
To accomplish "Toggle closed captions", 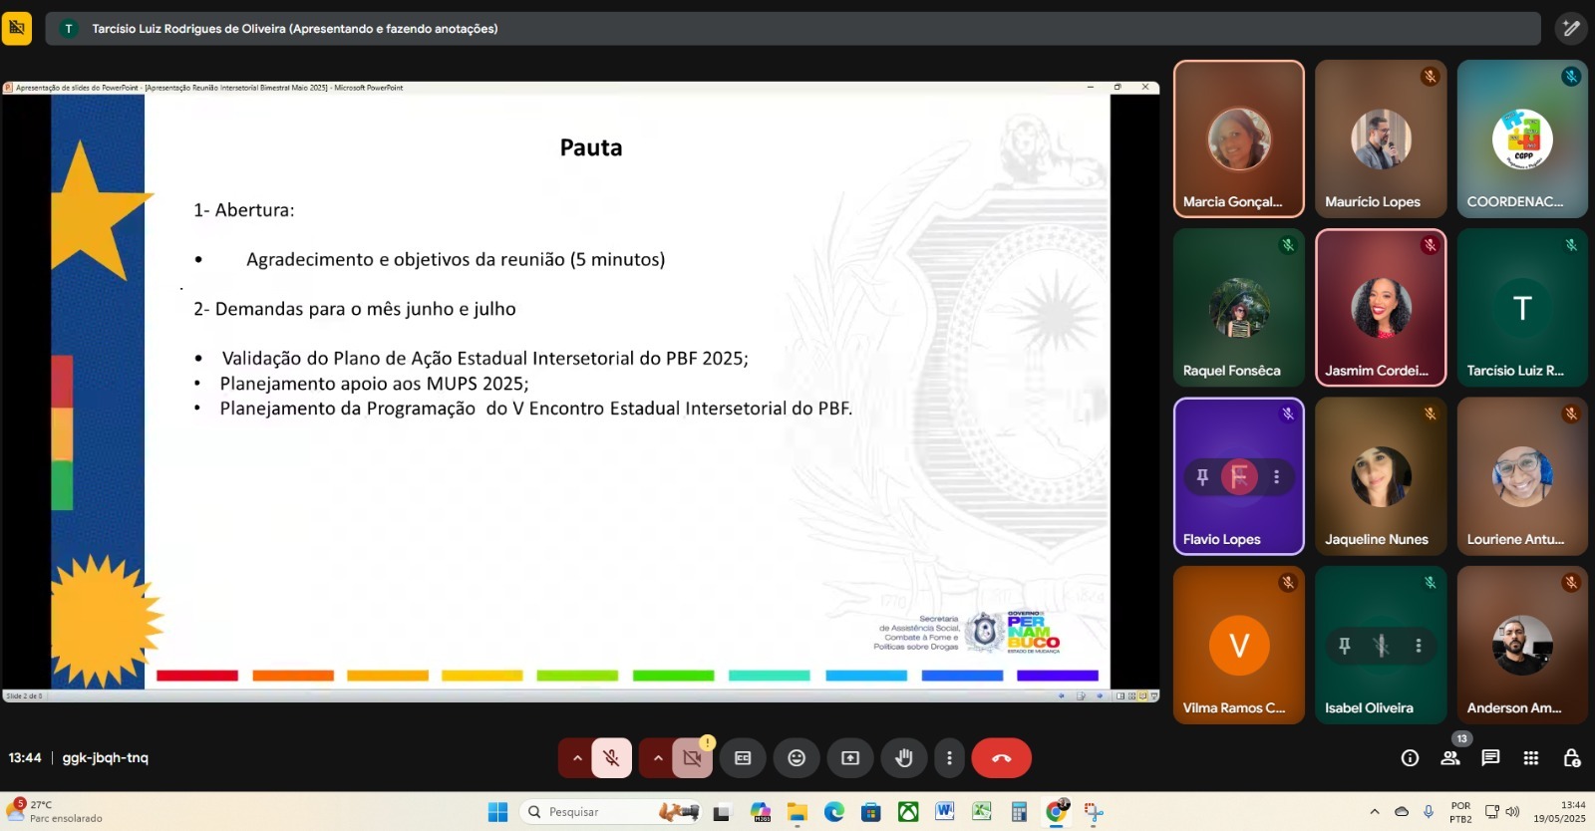I will 743,758.
